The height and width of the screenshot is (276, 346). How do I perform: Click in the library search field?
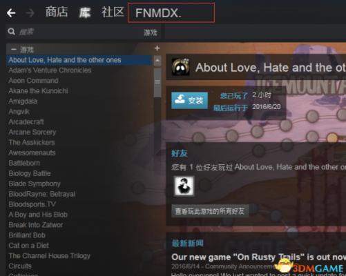(x=78, y=32)
